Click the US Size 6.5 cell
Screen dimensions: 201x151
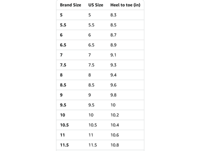coord(91,45)
